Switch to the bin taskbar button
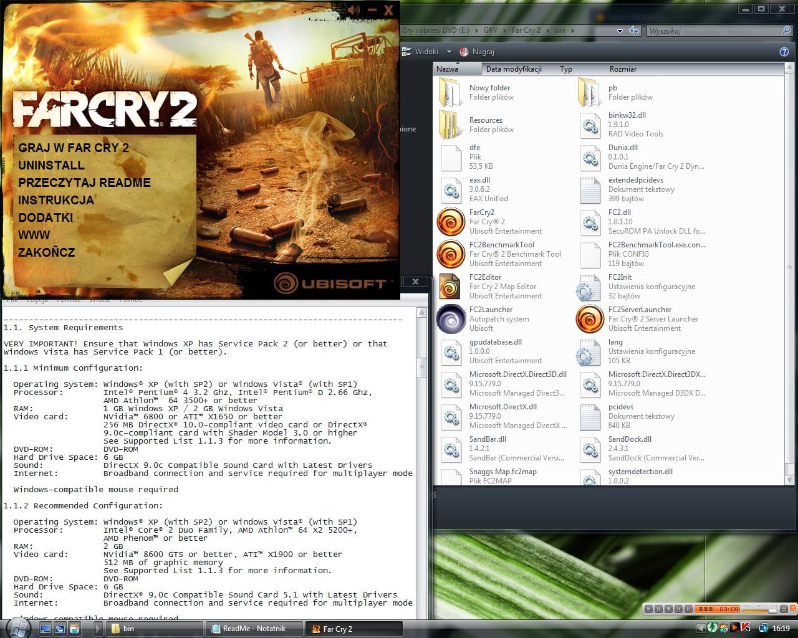This screenshot has width=798, height=638. tap(155, 629)
